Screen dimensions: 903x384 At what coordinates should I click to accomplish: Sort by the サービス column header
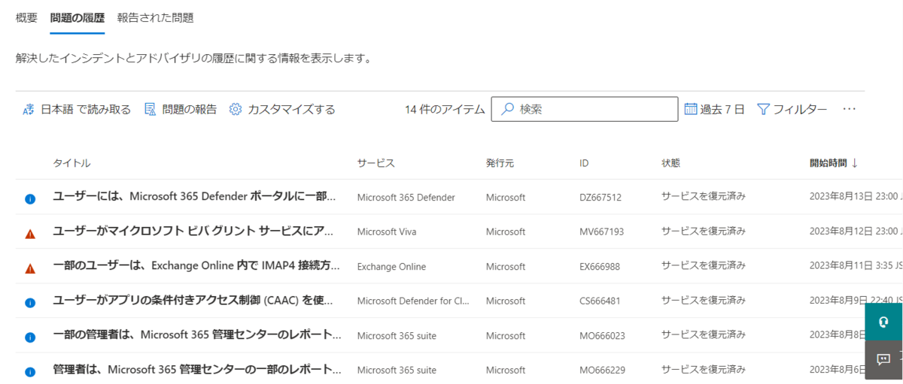[375, 163]
